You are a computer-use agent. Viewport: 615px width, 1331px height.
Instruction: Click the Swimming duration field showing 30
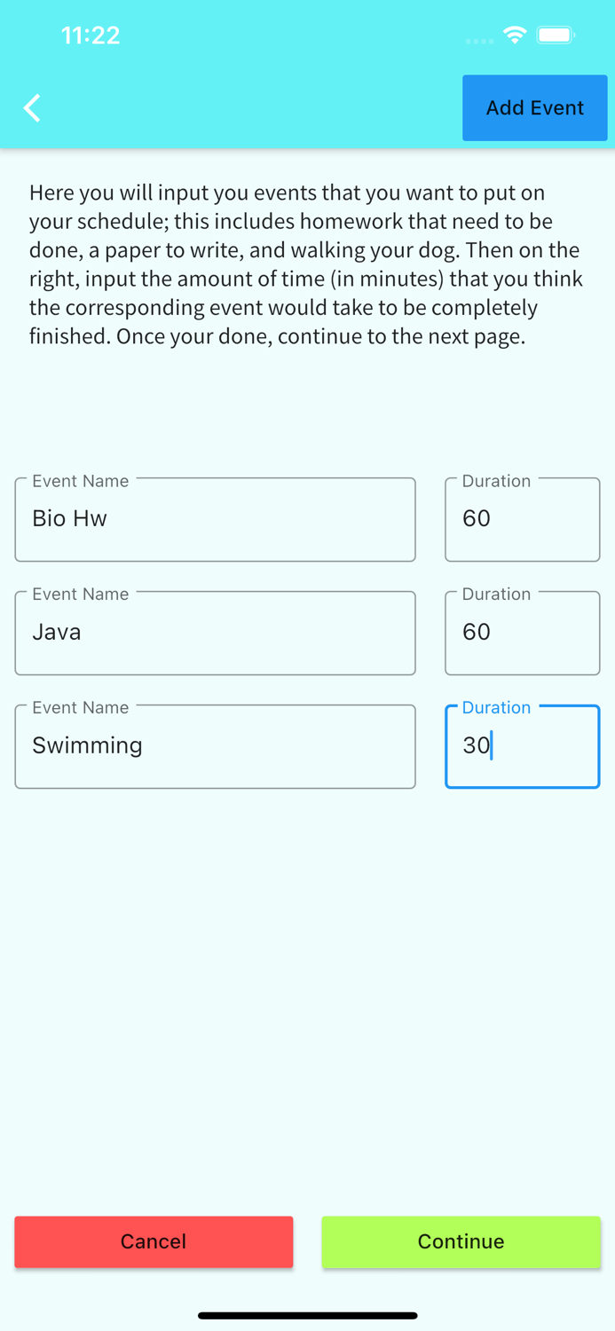(x=522, y=747)
